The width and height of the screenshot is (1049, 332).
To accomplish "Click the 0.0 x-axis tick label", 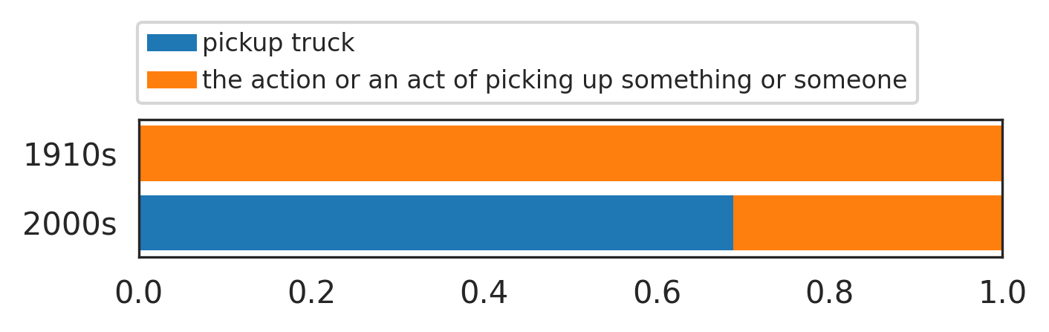I will point(139,294).
